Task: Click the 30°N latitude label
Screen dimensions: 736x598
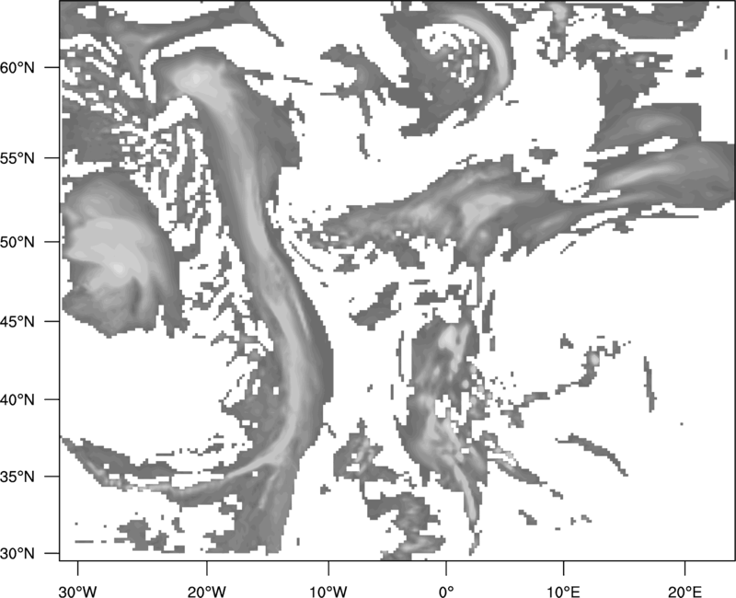Action: (x=17, y=554)
